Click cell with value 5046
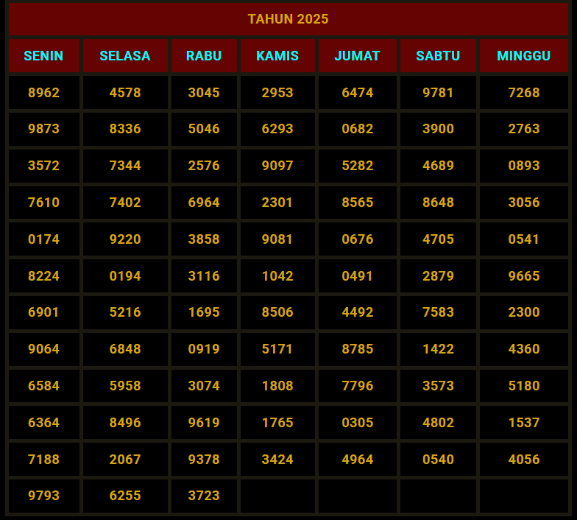This screenshot has width=577, height=520. click(x=204, y=129)
